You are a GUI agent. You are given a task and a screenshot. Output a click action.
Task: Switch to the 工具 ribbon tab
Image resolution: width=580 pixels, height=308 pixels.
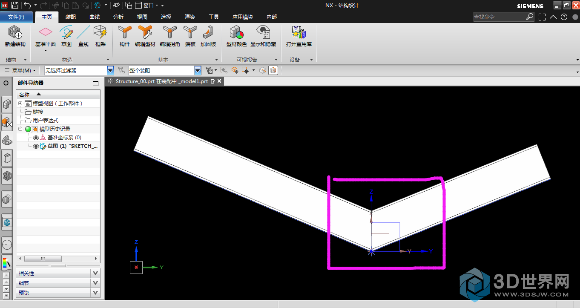pyautogui.click(x=214, y=17)
